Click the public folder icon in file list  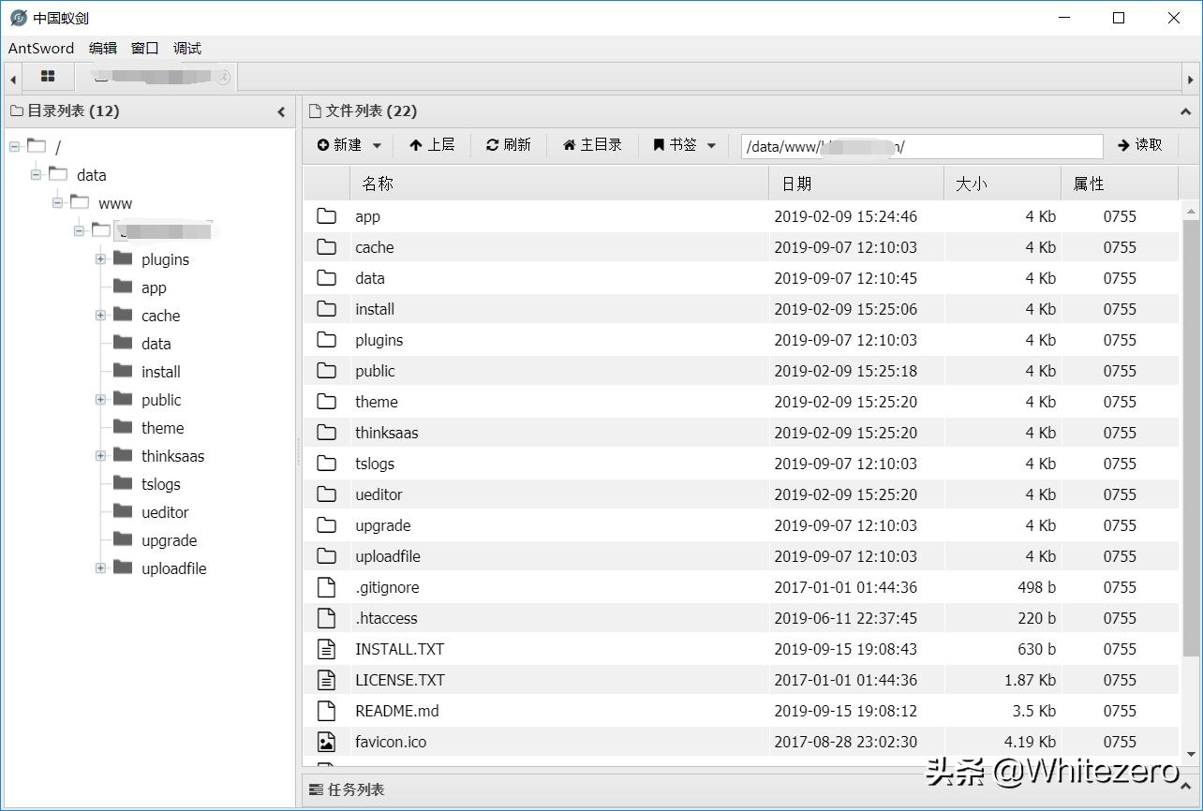click(x=326, y=371)
